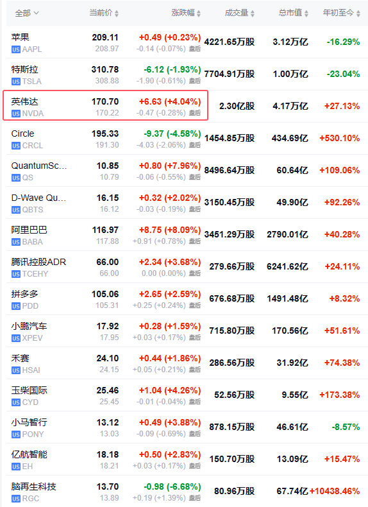Click the US badge beside AAPL

16,49
